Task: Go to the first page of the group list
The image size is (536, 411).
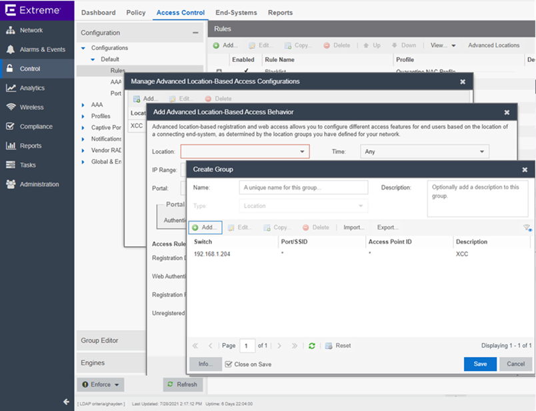Action: 195,346
